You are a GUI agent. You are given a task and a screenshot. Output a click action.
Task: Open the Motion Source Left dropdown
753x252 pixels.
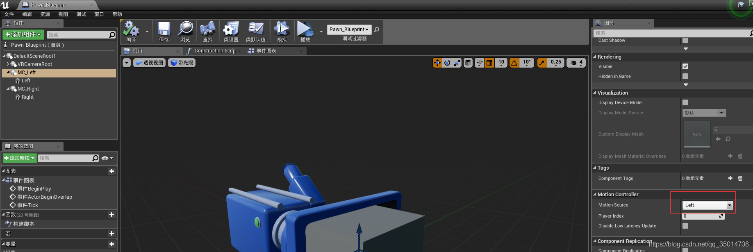pyautogui.click(x=708, y=205)
